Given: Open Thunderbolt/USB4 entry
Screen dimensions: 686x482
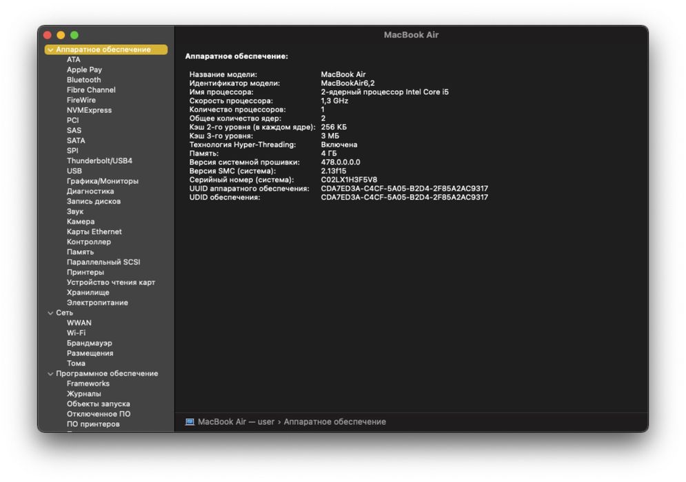Looking at the screenshot, I should point(99,160).
